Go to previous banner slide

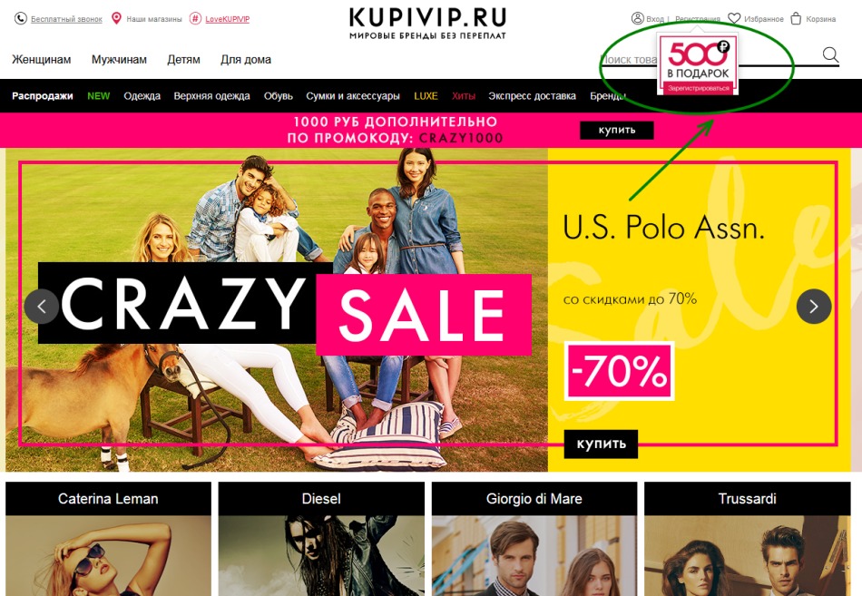point(42,307)
